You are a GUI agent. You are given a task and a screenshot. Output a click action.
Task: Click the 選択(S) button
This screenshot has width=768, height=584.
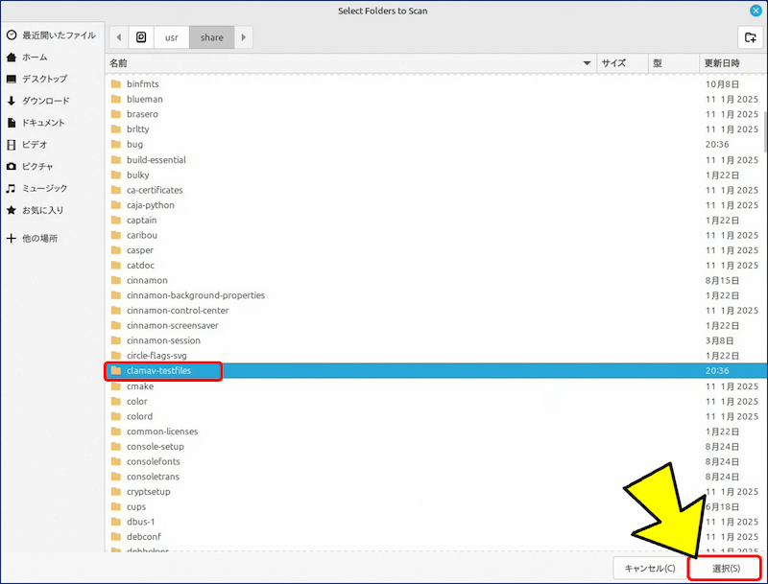(726, 569)
